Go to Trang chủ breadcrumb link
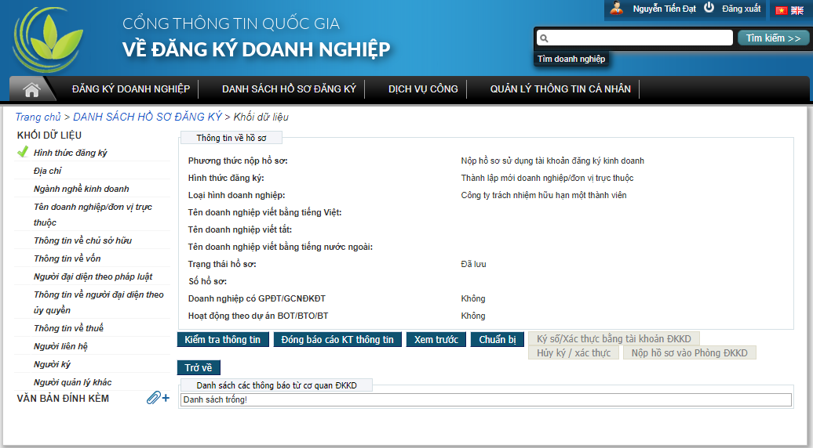Viewport: 813px width, 448px height. pyautogui.click(x=38, y=117)
